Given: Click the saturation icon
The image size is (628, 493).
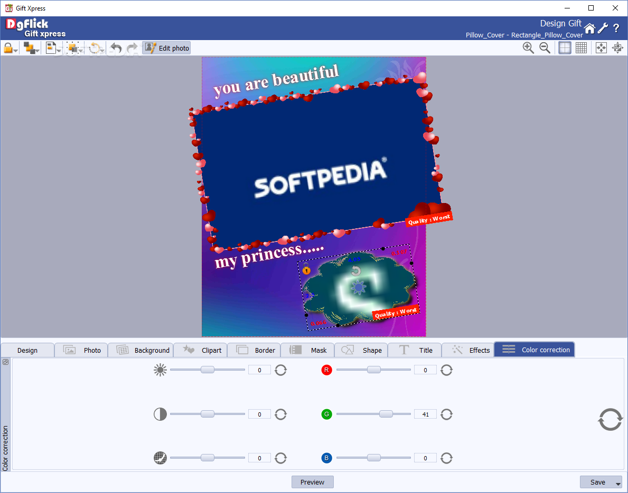Looking at the screenshot, I should point(160,458).
